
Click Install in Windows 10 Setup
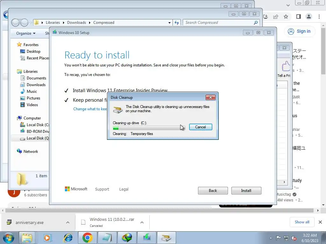(x=246, y=191)
